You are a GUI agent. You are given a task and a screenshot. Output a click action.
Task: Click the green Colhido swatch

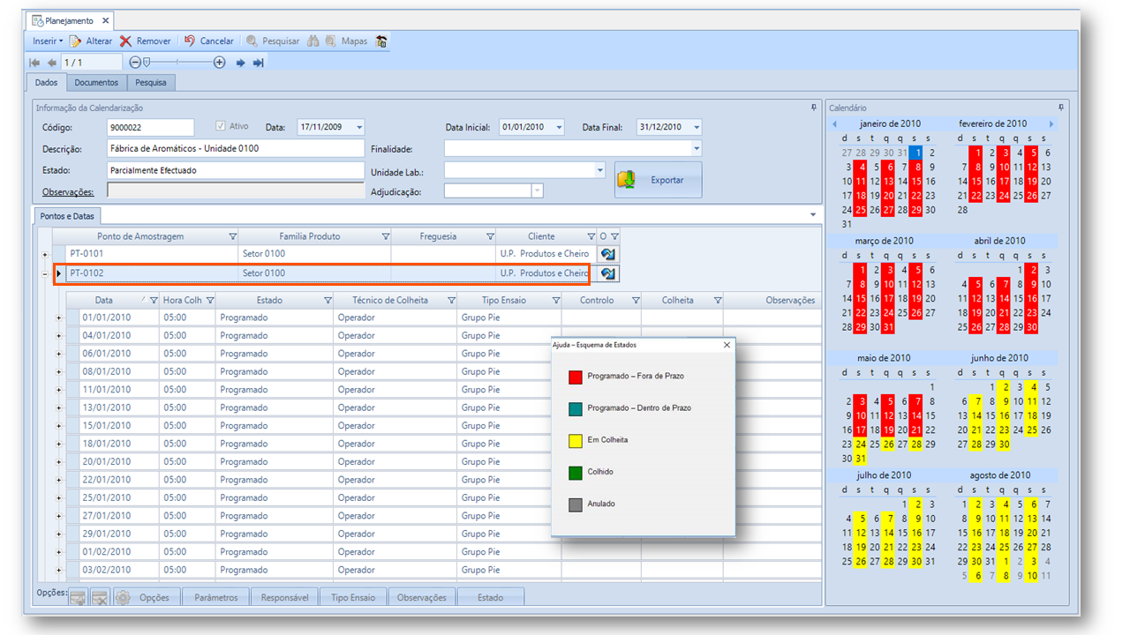click(576, 472)
